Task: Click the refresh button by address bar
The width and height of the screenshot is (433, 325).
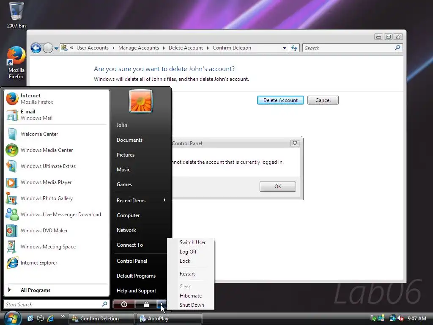Action: point(294,48)
